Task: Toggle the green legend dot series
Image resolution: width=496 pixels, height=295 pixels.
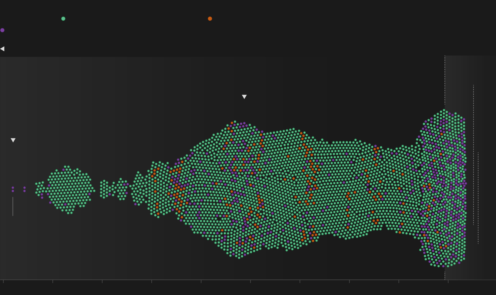Action: click(63, 19)
